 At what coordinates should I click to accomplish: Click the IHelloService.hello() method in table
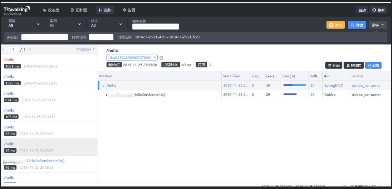pos(149,94)
